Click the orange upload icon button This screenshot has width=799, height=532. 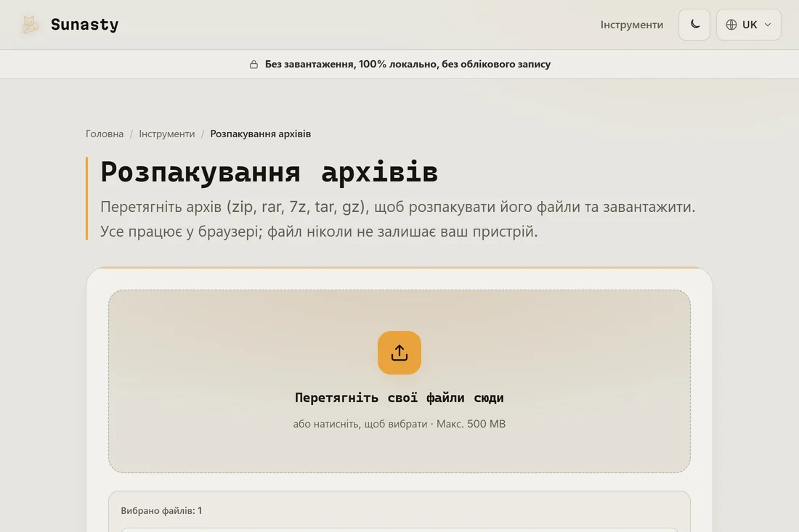point(399,353)
